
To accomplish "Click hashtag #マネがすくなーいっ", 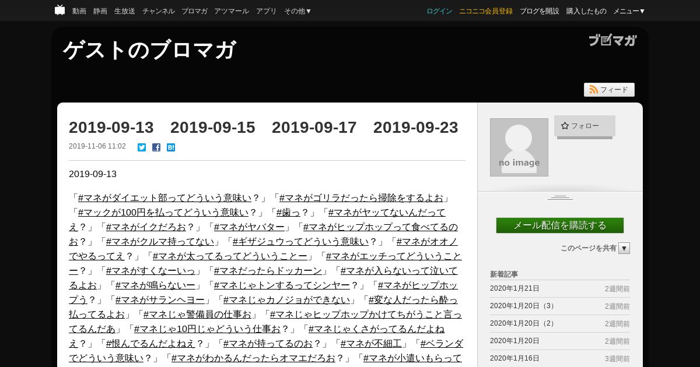I will click(x=151, y=271).
